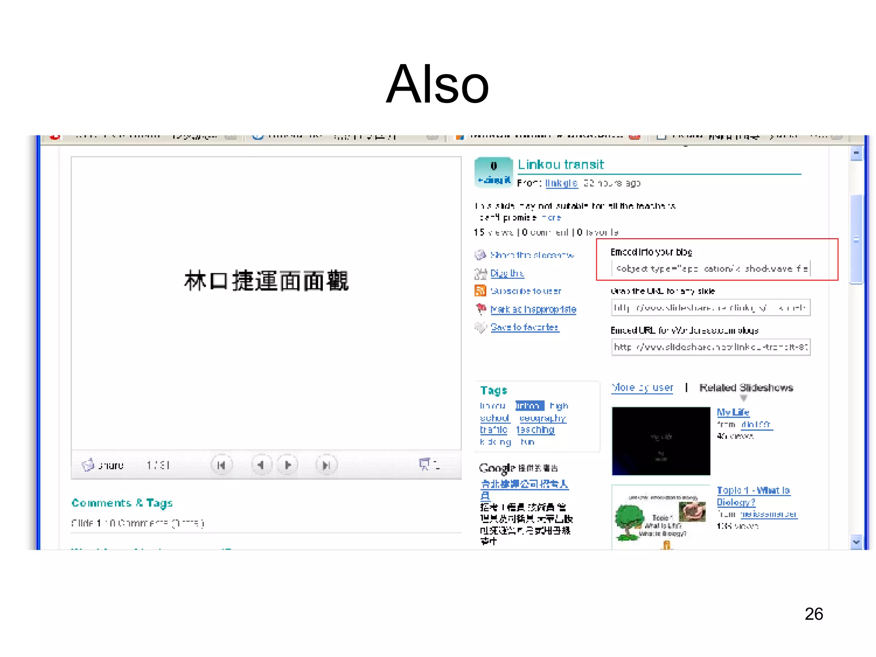
Task: Advance to the next slide
Action: click(x=288, y=465)
